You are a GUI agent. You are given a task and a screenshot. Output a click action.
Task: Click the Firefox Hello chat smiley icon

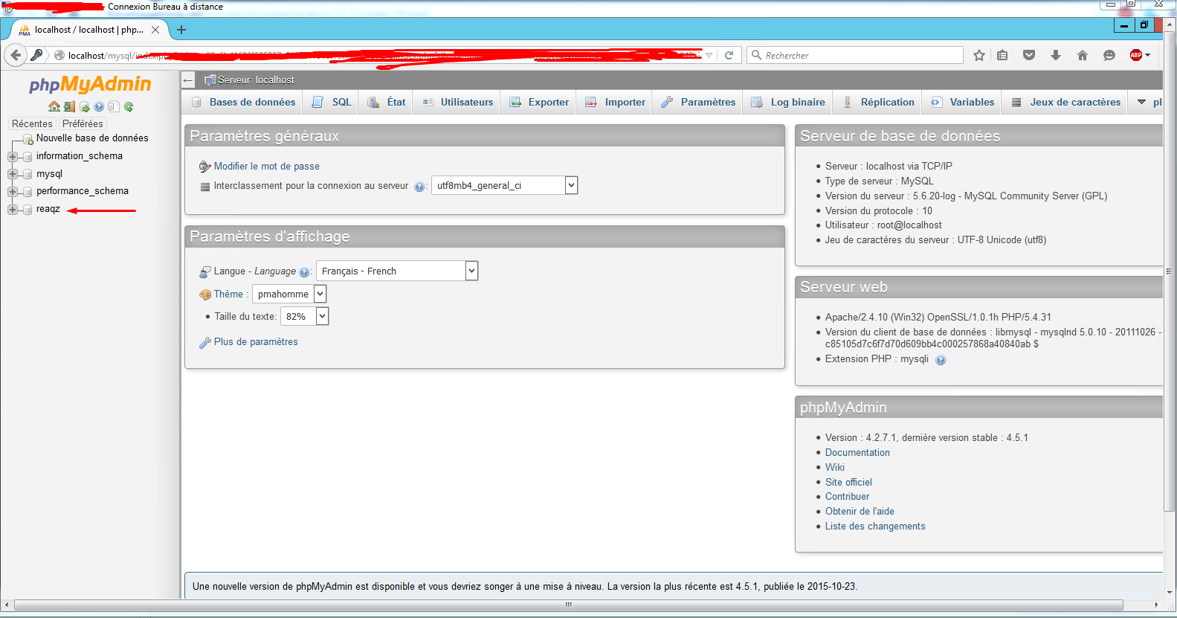coord(1109,55)
